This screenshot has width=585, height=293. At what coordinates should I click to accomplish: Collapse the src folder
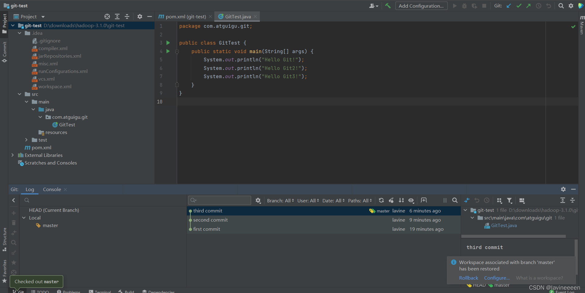coord(20,94)
